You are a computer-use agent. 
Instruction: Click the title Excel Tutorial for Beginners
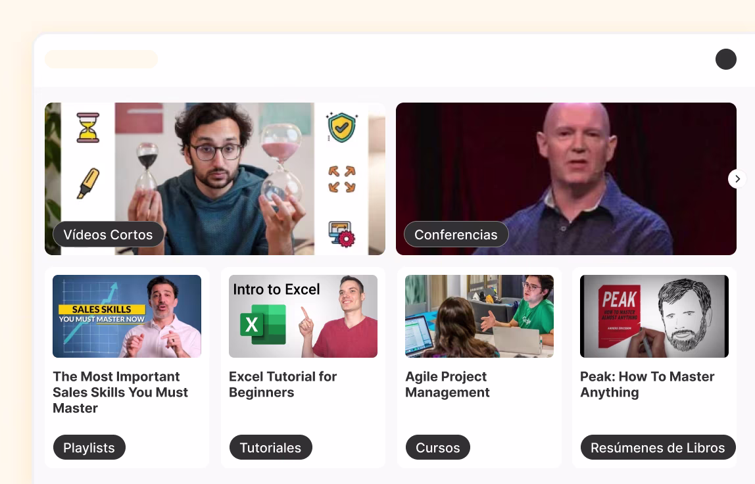coord(283,384)
